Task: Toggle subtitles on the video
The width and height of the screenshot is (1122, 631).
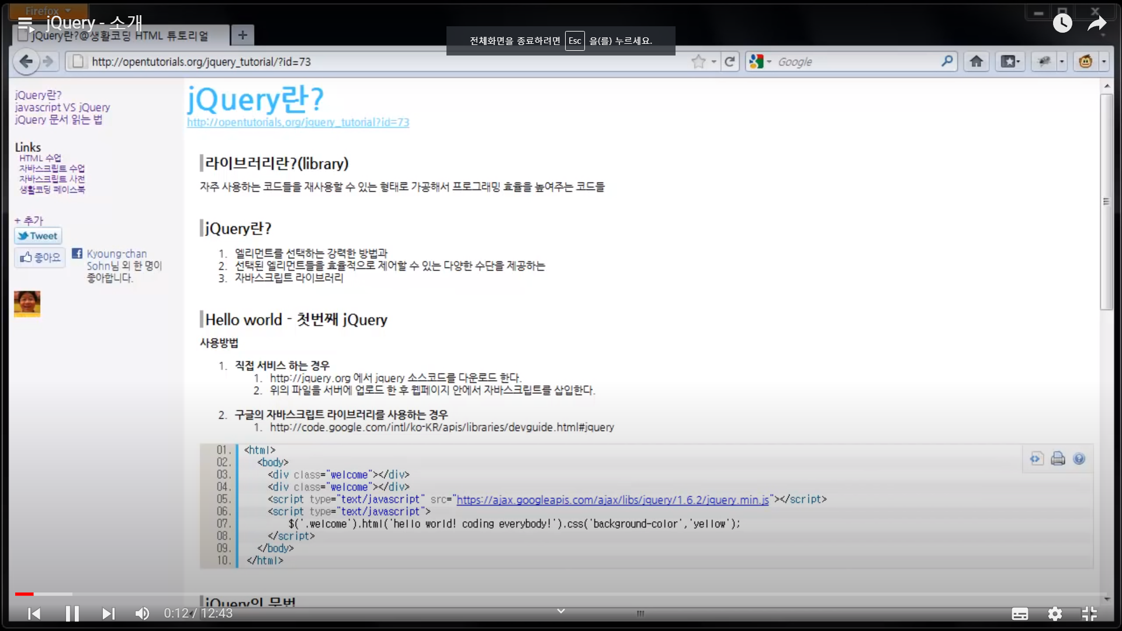Action: tap(1020, 613)
